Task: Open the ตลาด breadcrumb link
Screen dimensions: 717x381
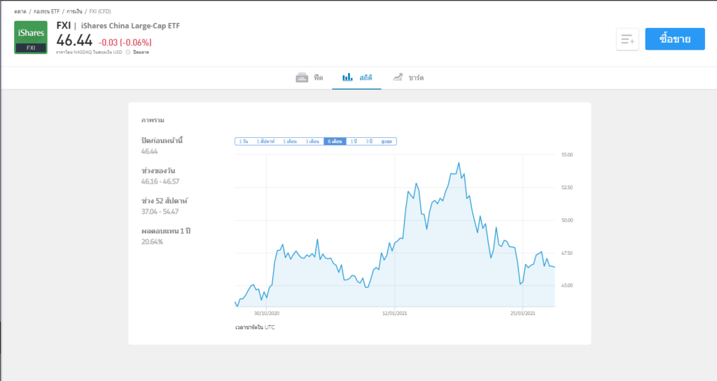Action: 20,12
